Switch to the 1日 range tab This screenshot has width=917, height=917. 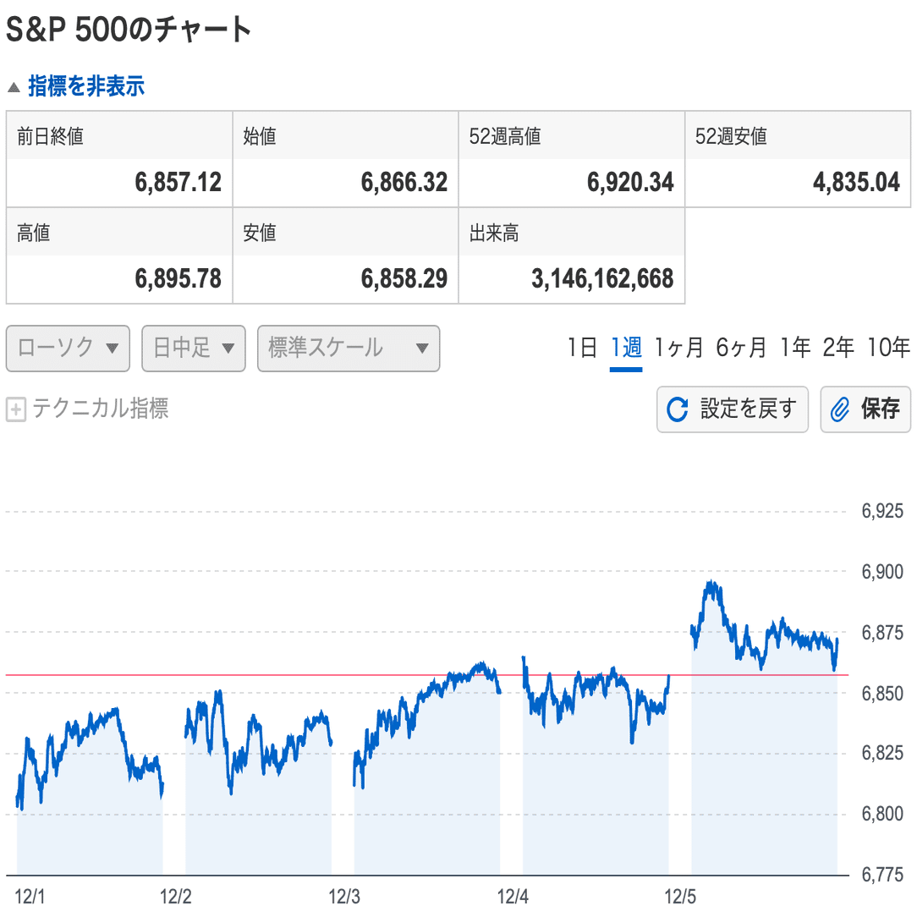[582, 348]
